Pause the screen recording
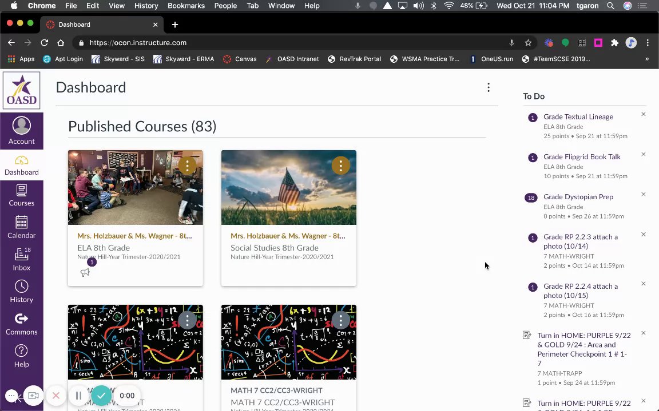The image size is (659, 411). [x=78, y=396]
